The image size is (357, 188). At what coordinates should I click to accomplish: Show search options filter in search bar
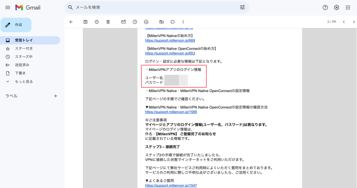click(242, 7)
